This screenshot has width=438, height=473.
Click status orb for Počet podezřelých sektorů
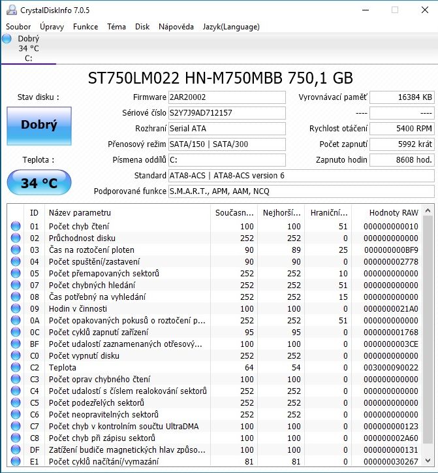pyautogui.click(x=16, y=403)
